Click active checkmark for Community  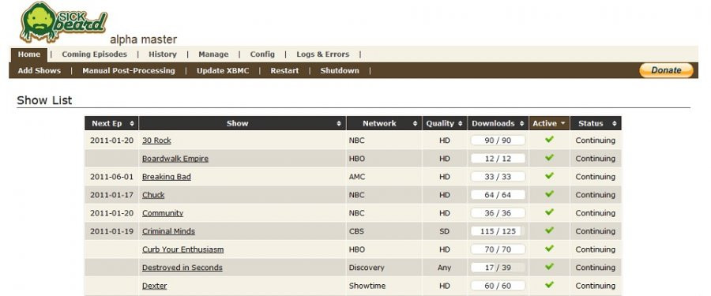(x=549, y=212)
